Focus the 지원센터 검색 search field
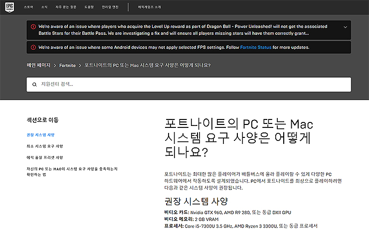This screenshot has height=230, width=369. click(188, 84)
